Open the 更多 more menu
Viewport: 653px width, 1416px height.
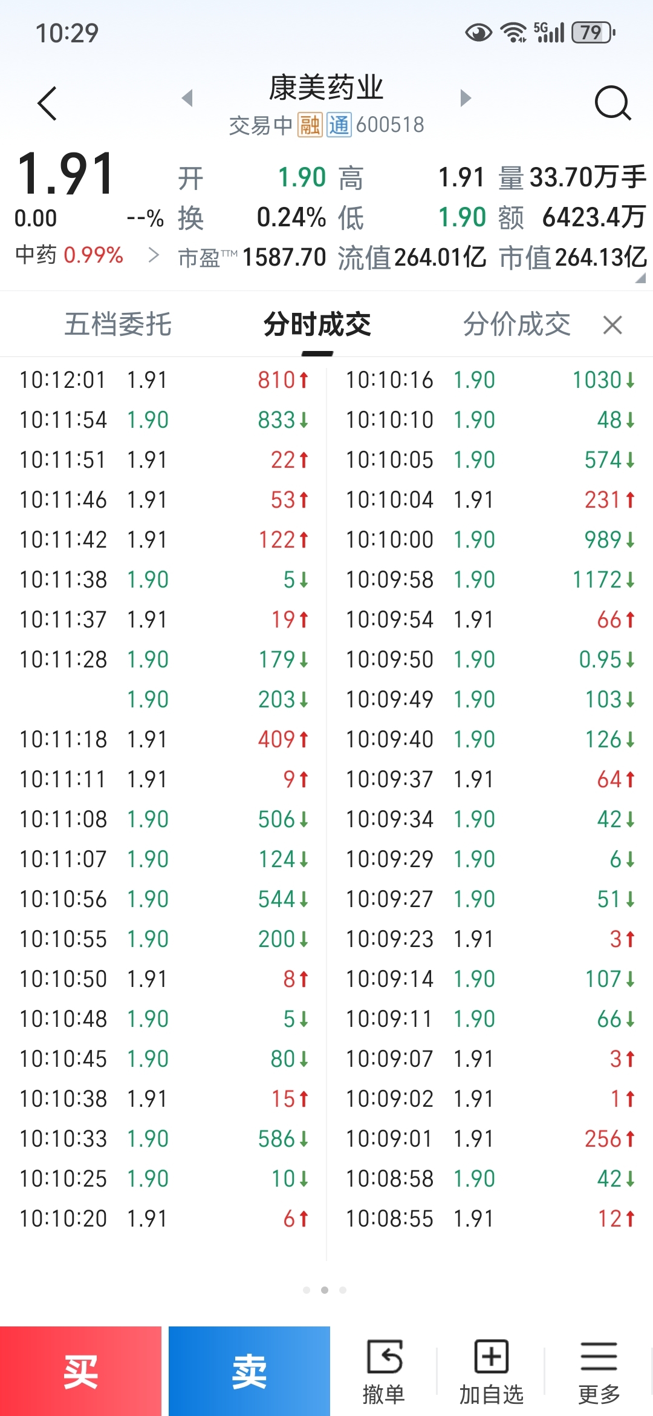[599, 1371]
